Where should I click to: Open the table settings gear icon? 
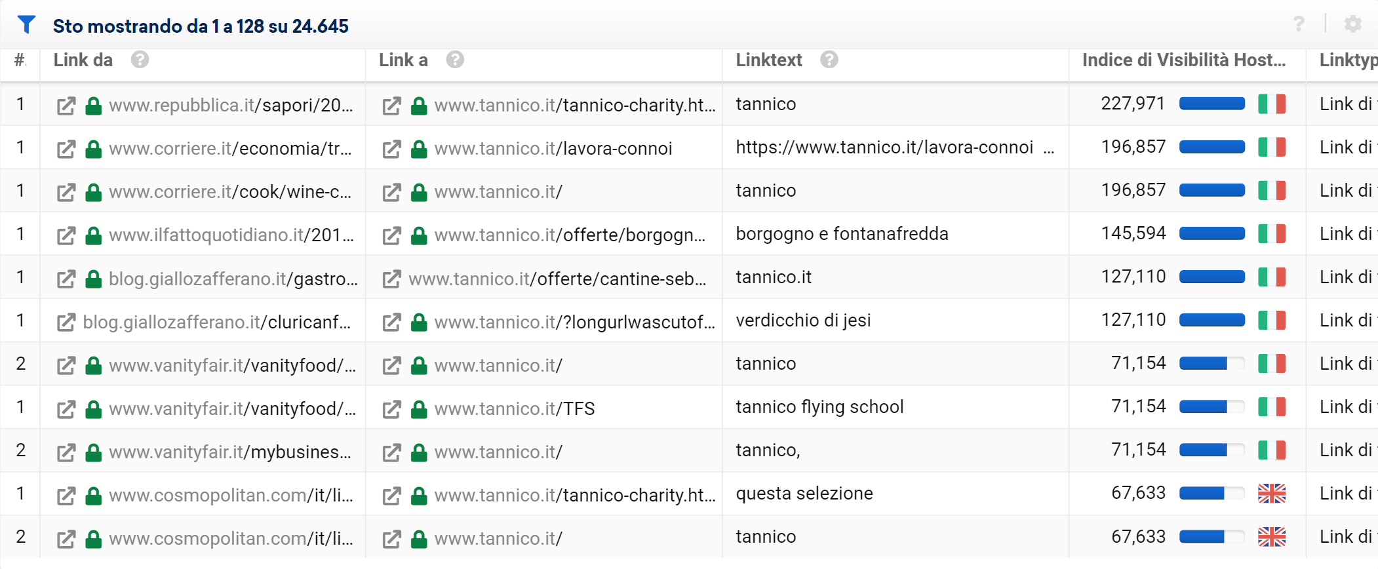point(1352,24)
